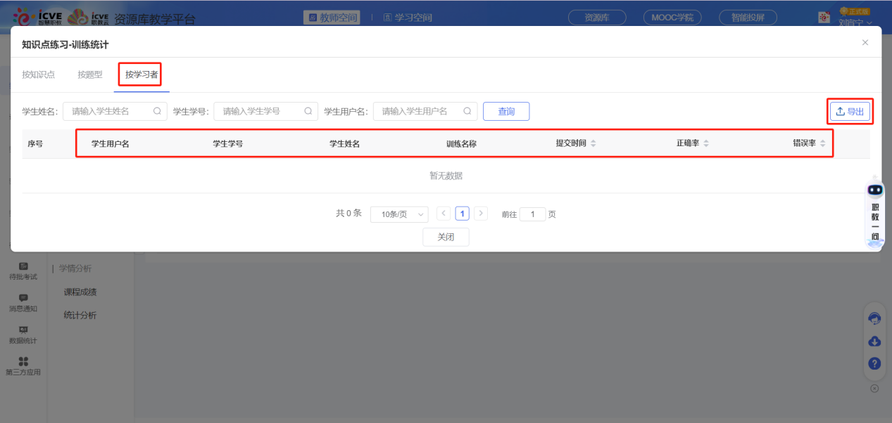The image size is (892, 423).
Task: Open 第三方应用 in the left sidebar
Action: (x=23, y=365)
